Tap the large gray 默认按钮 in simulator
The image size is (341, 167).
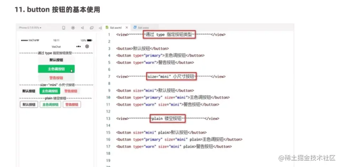pos(56,60)
